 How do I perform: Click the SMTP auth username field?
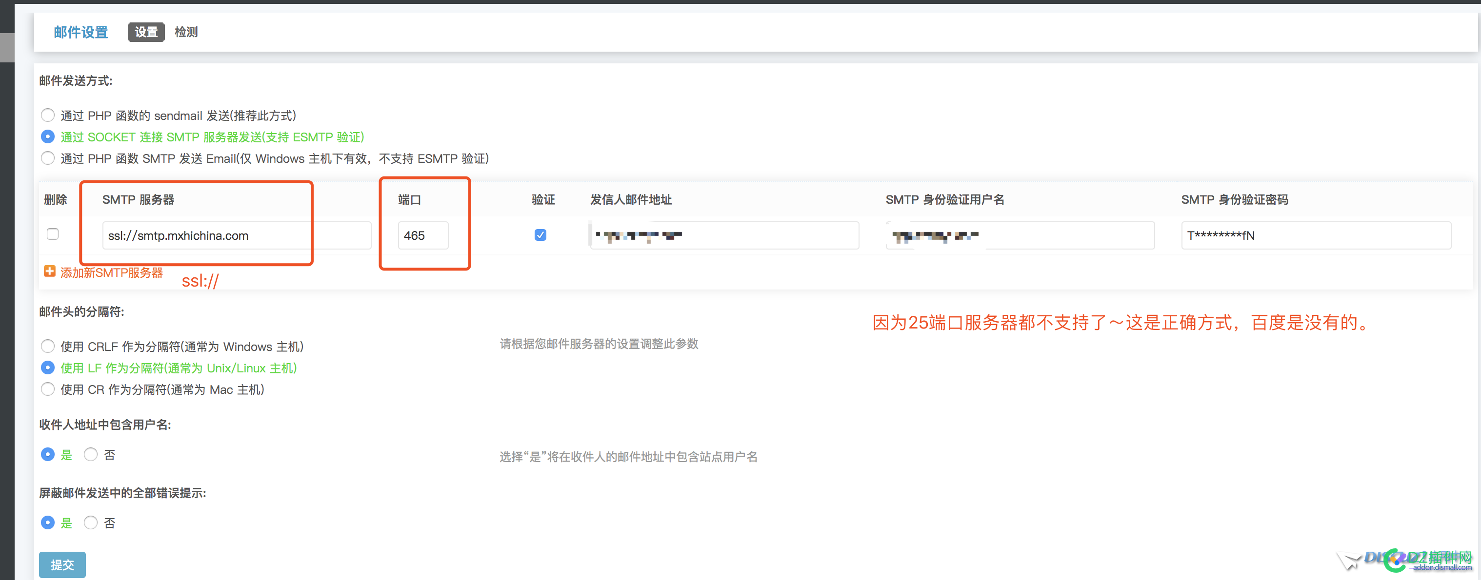(1020, 235)
